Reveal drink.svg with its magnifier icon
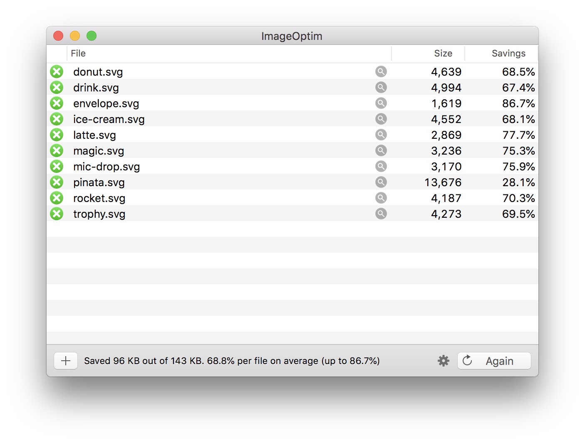The height and width of the screenshot is (443, 585). pos(381,87)
